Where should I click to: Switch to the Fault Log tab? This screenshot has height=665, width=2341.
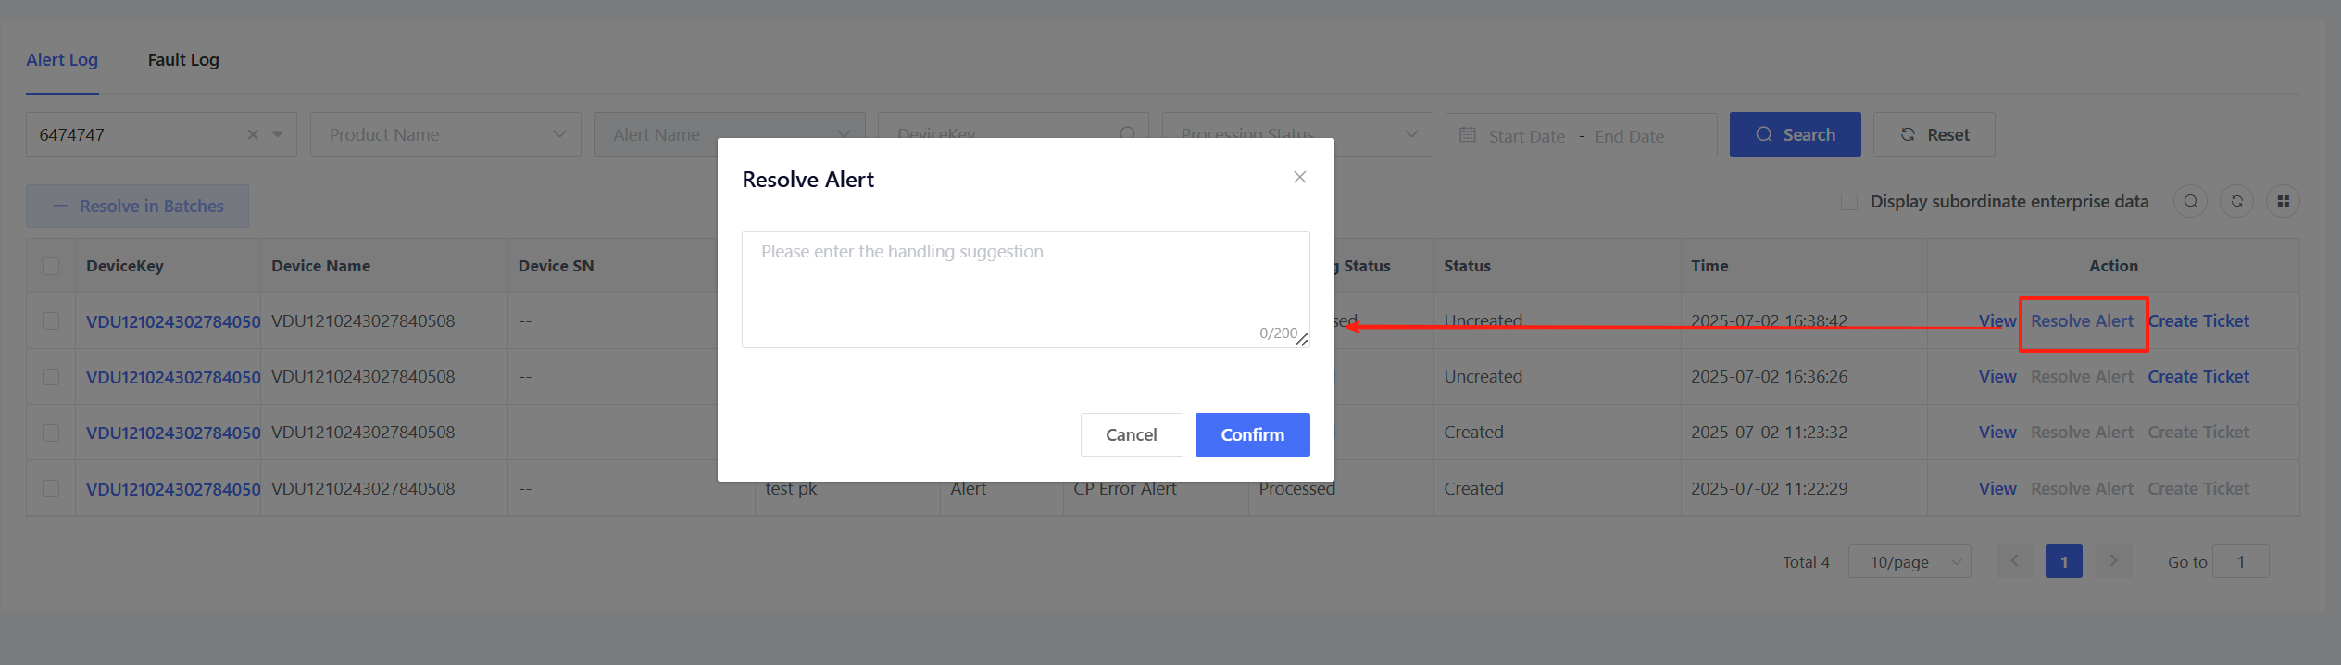click(x=183, y=60)
